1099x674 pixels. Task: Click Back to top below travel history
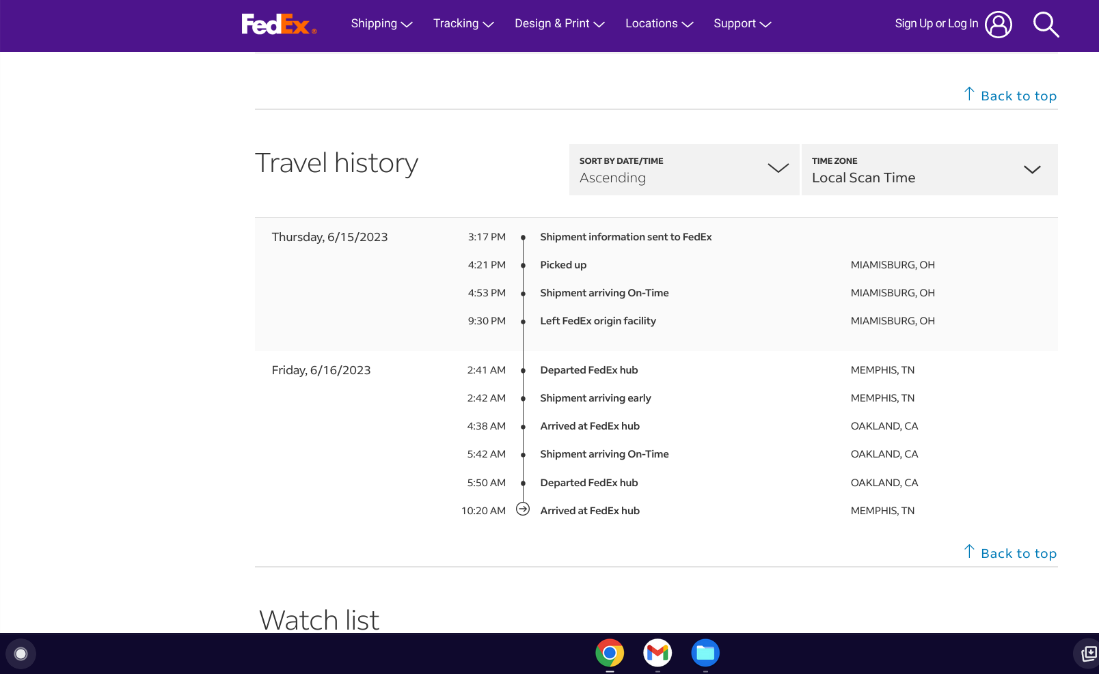pyautogui.click(x=1011, y=553)
